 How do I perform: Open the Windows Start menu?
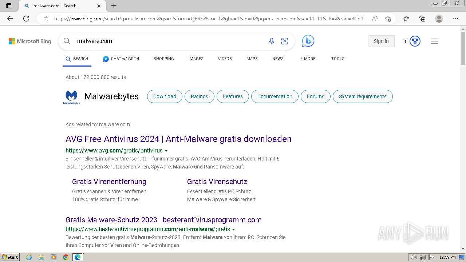(x=10, y=257)
